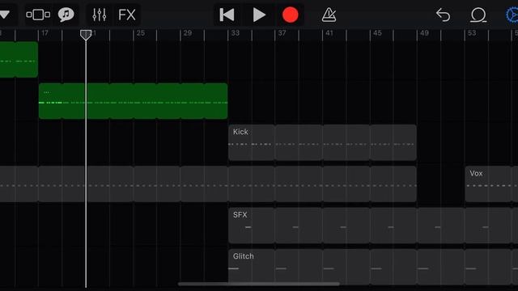This screenshot has width=518, height=291.
Task: Select the green region in the top track
Action: click(19, 59)
